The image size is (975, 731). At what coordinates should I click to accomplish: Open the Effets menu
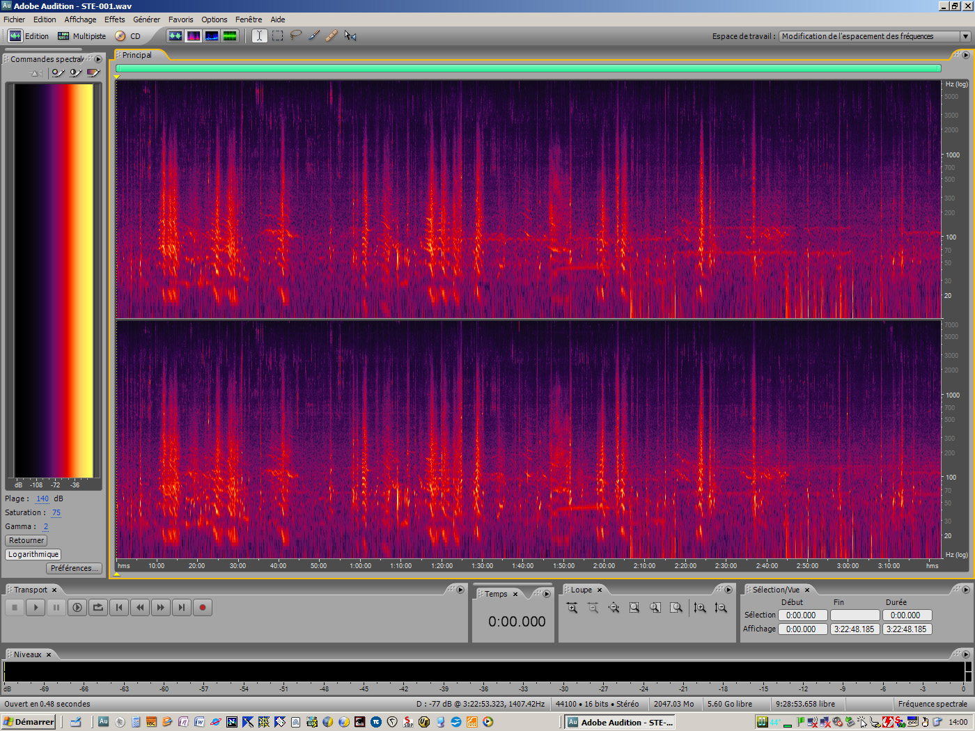coord(114,19)
